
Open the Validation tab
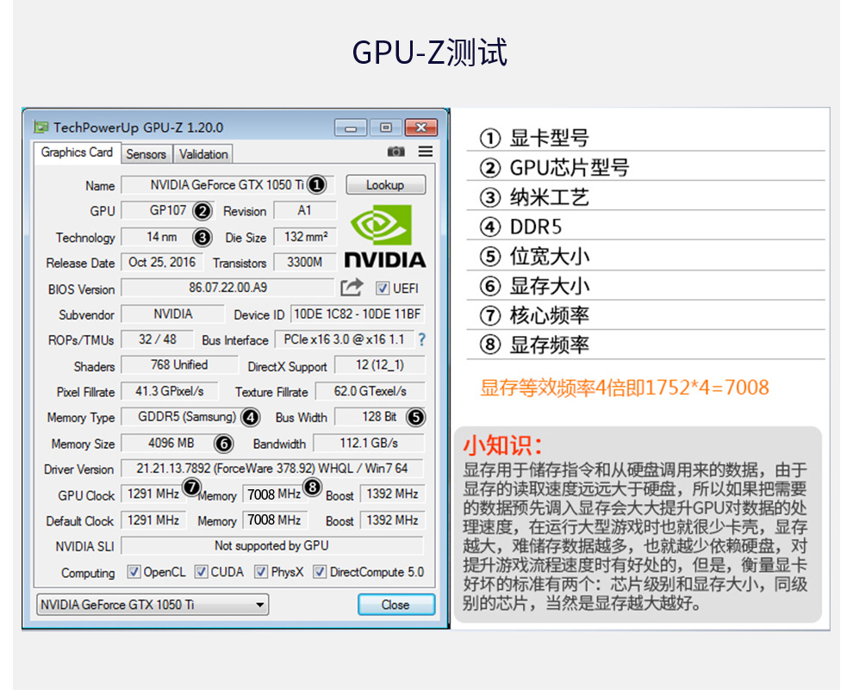coord(203,154)
